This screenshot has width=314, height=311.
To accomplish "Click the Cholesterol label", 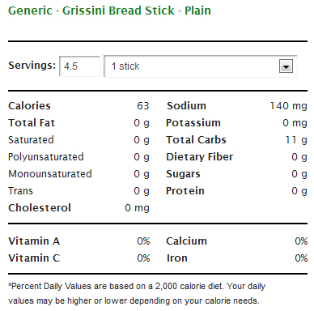I will 40,208.
